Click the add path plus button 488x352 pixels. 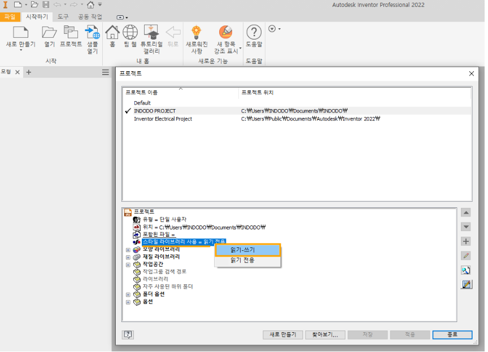[x=466, y=241]
